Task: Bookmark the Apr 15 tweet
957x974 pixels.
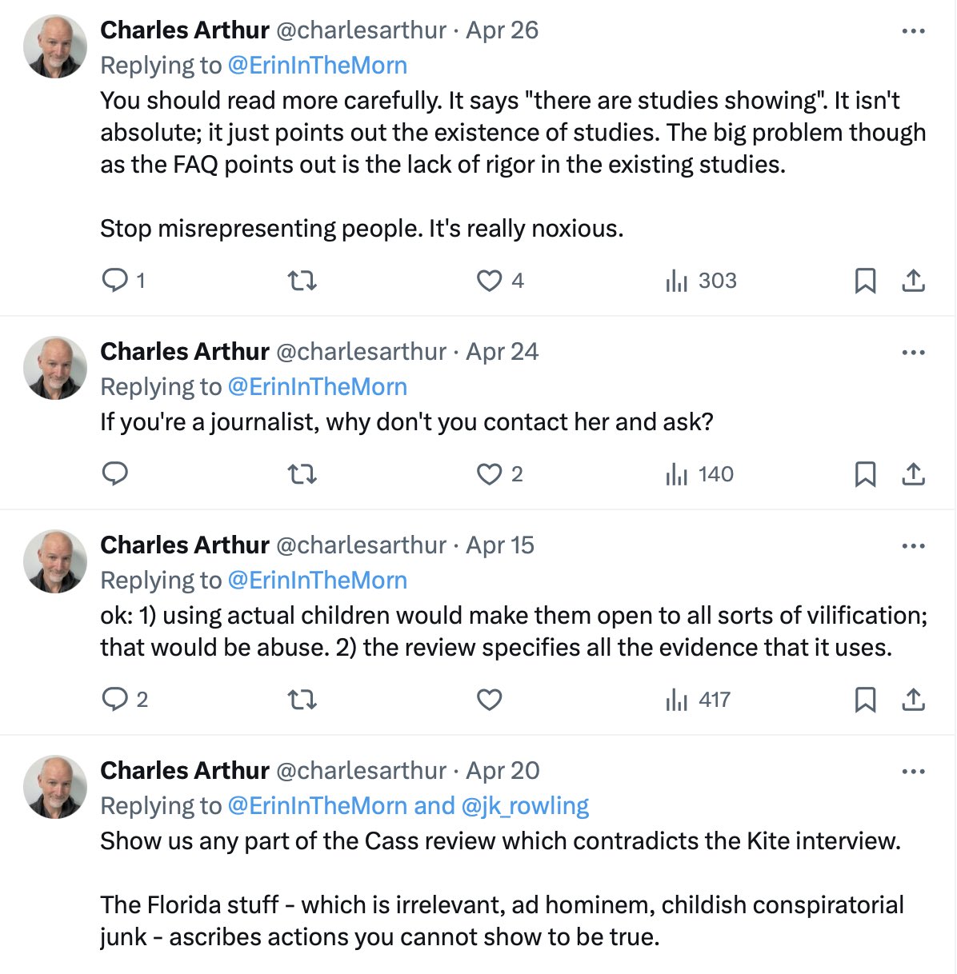Action: [865, 700]
